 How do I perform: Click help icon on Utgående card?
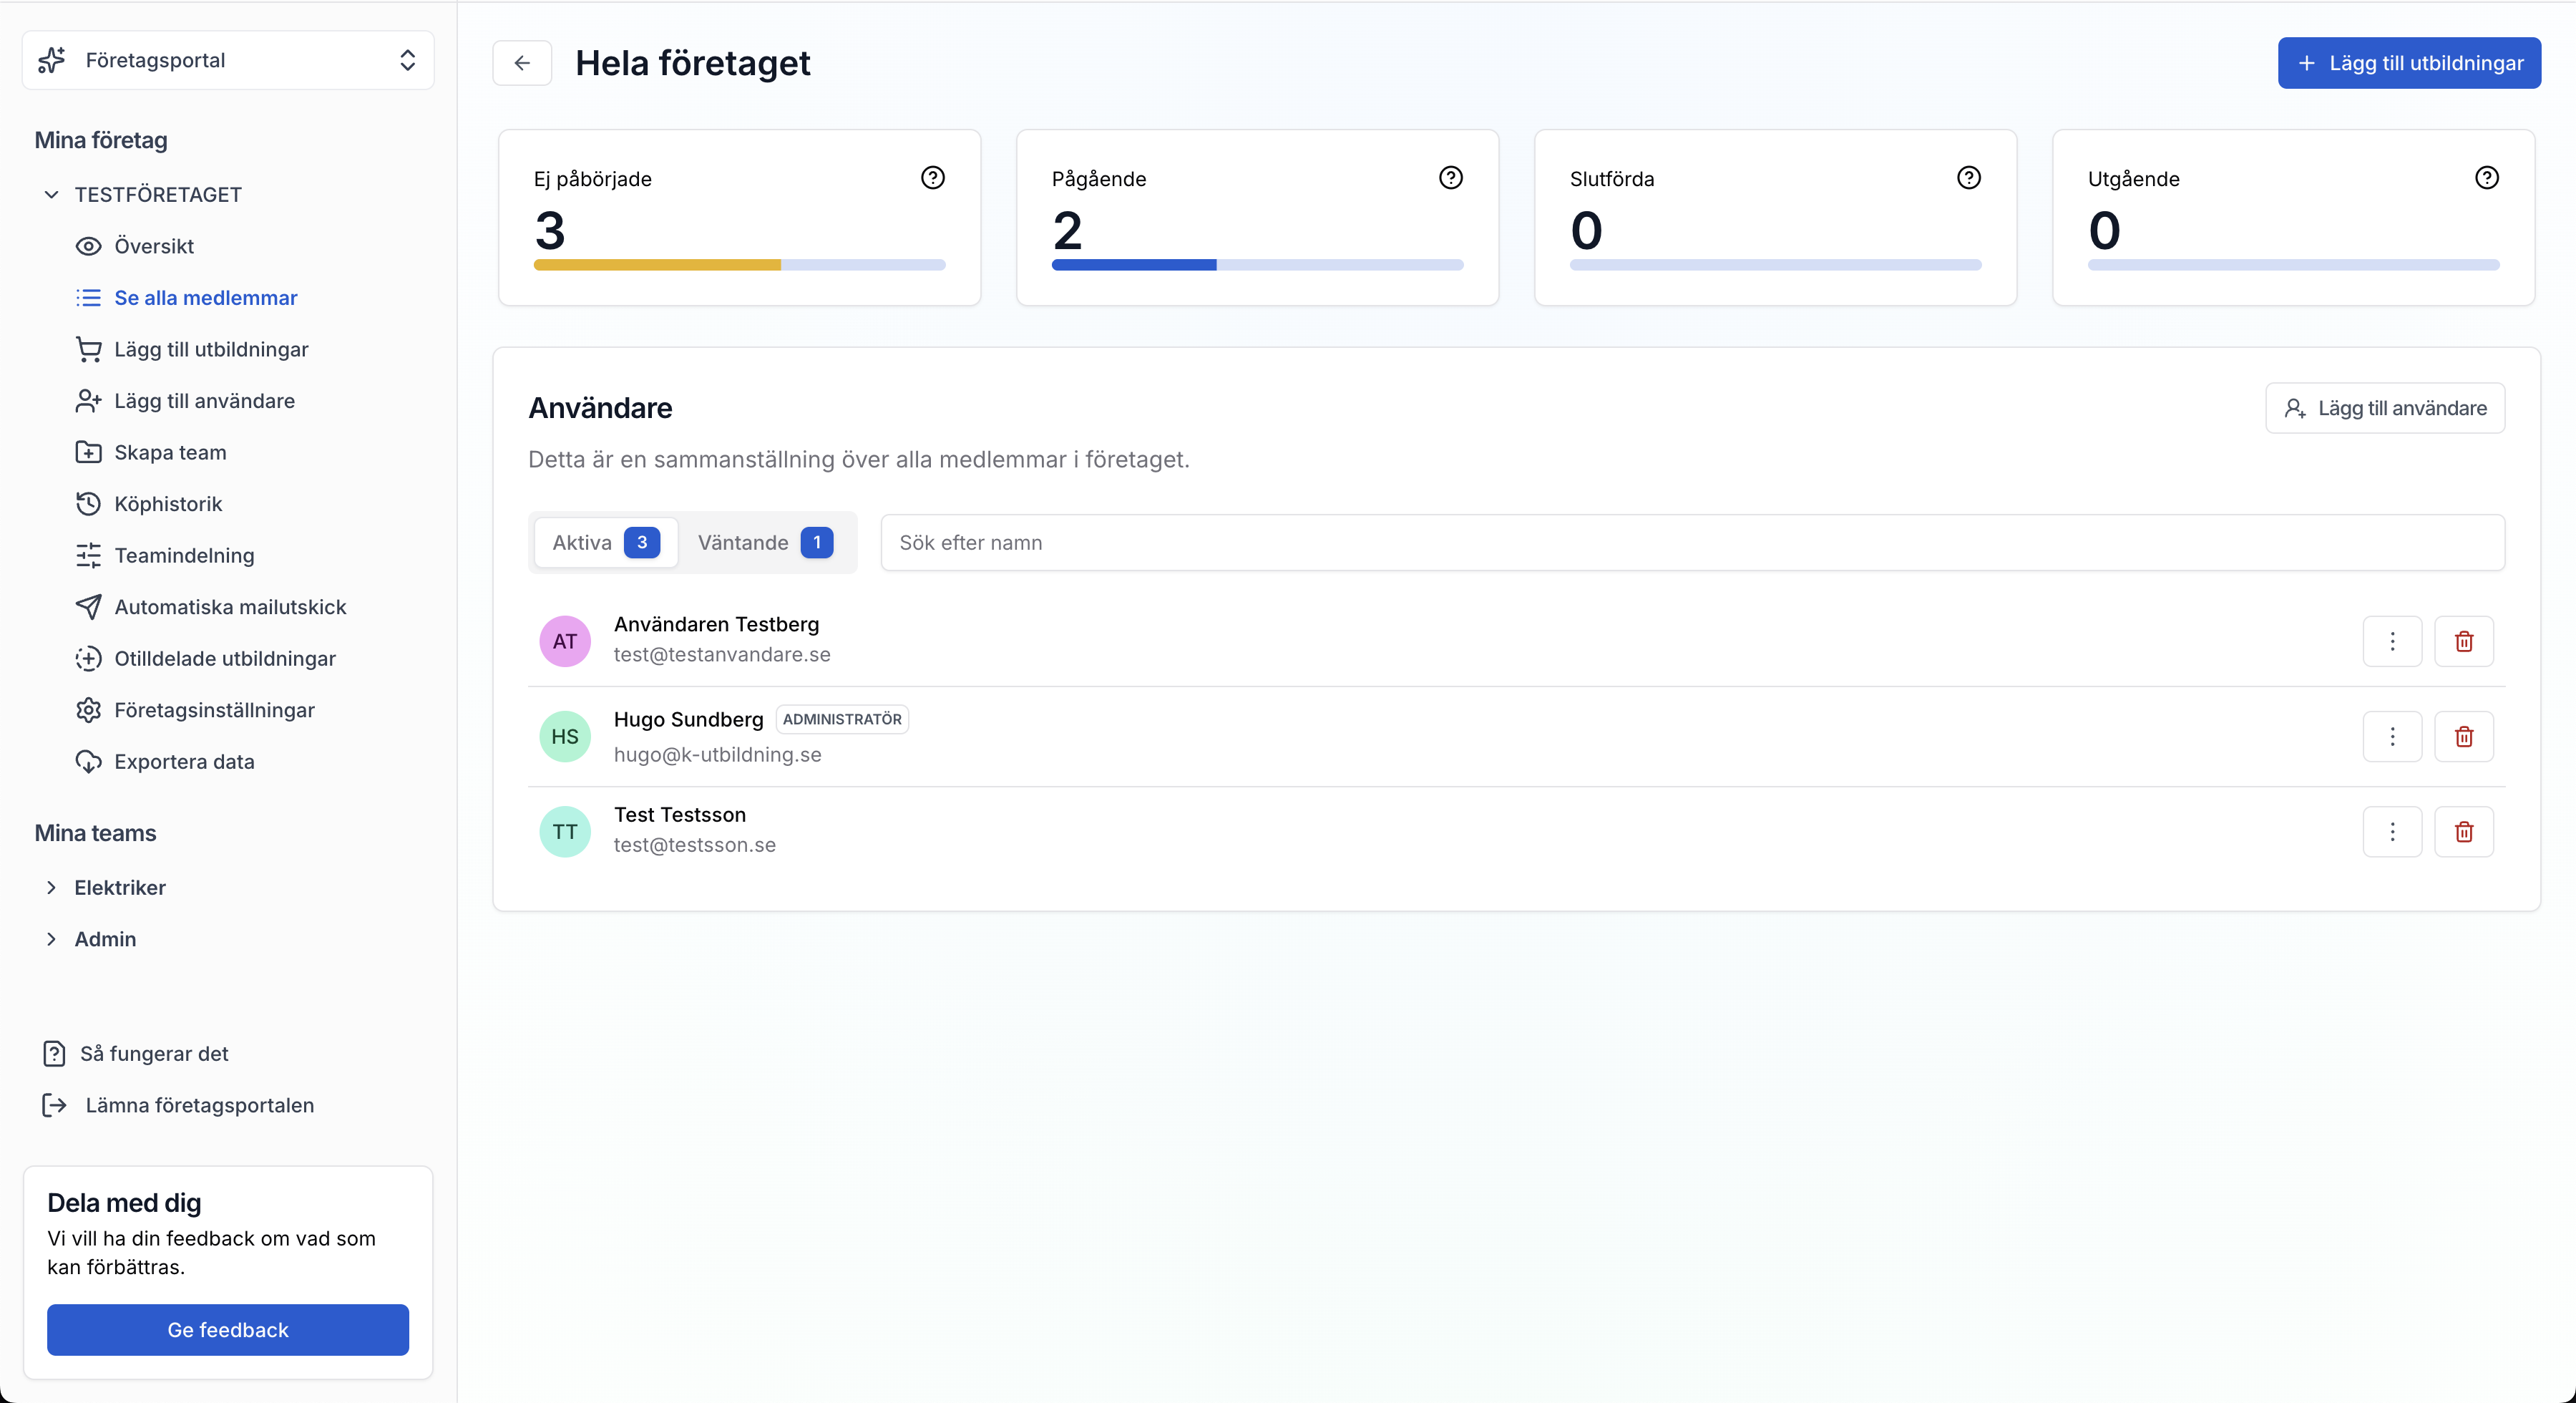tap(2486, 178)
